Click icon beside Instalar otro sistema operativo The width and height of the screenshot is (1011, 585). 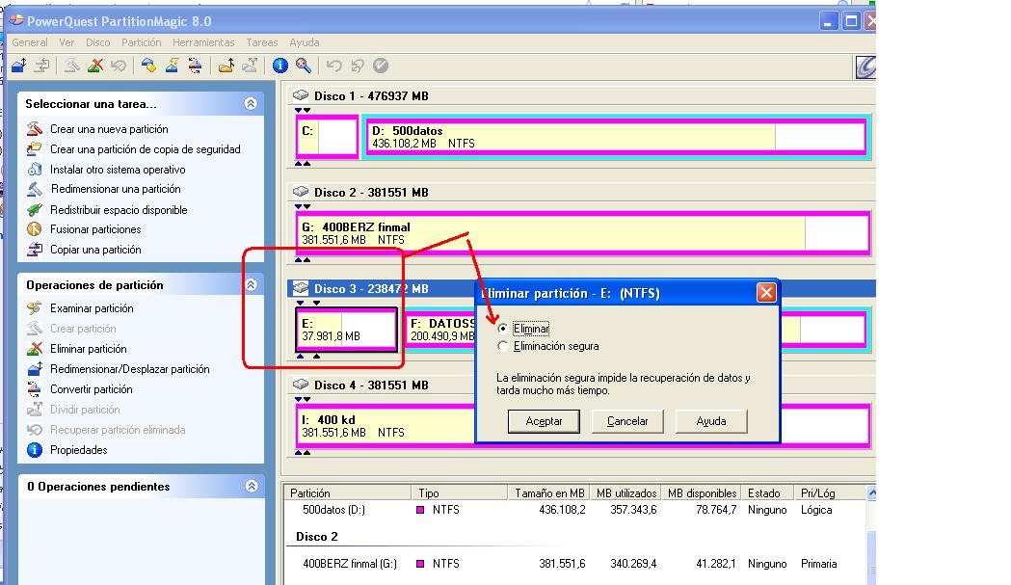(35, 169)
